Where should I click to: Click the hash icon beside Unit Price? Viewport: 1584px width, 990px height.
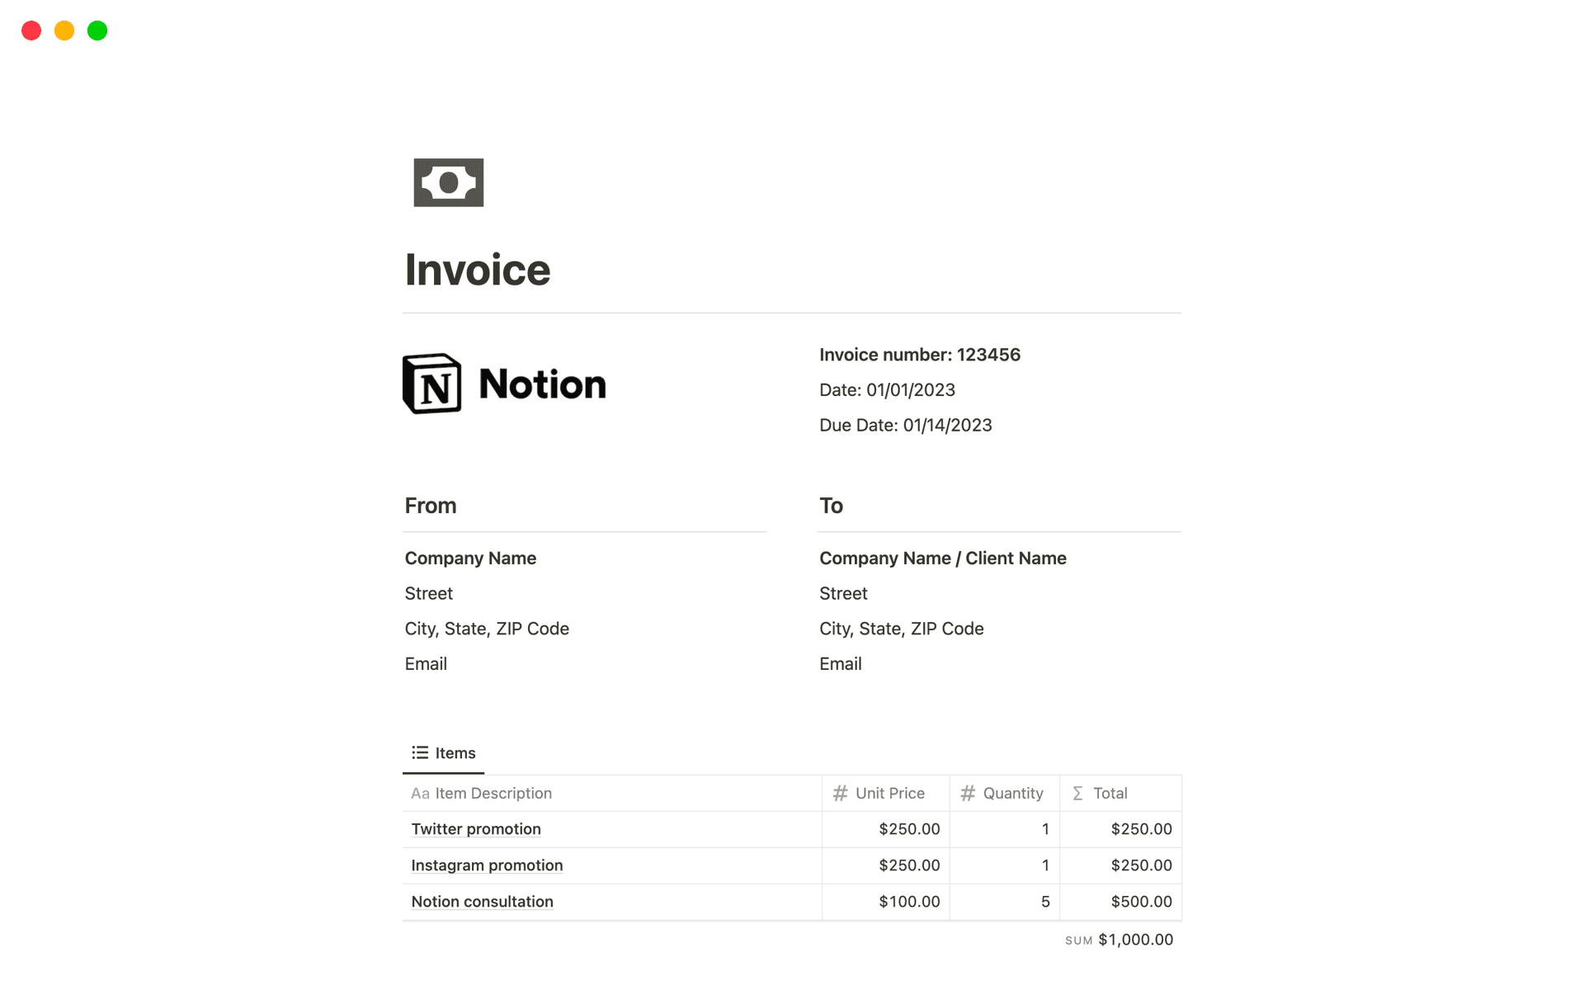pos(840,794)
